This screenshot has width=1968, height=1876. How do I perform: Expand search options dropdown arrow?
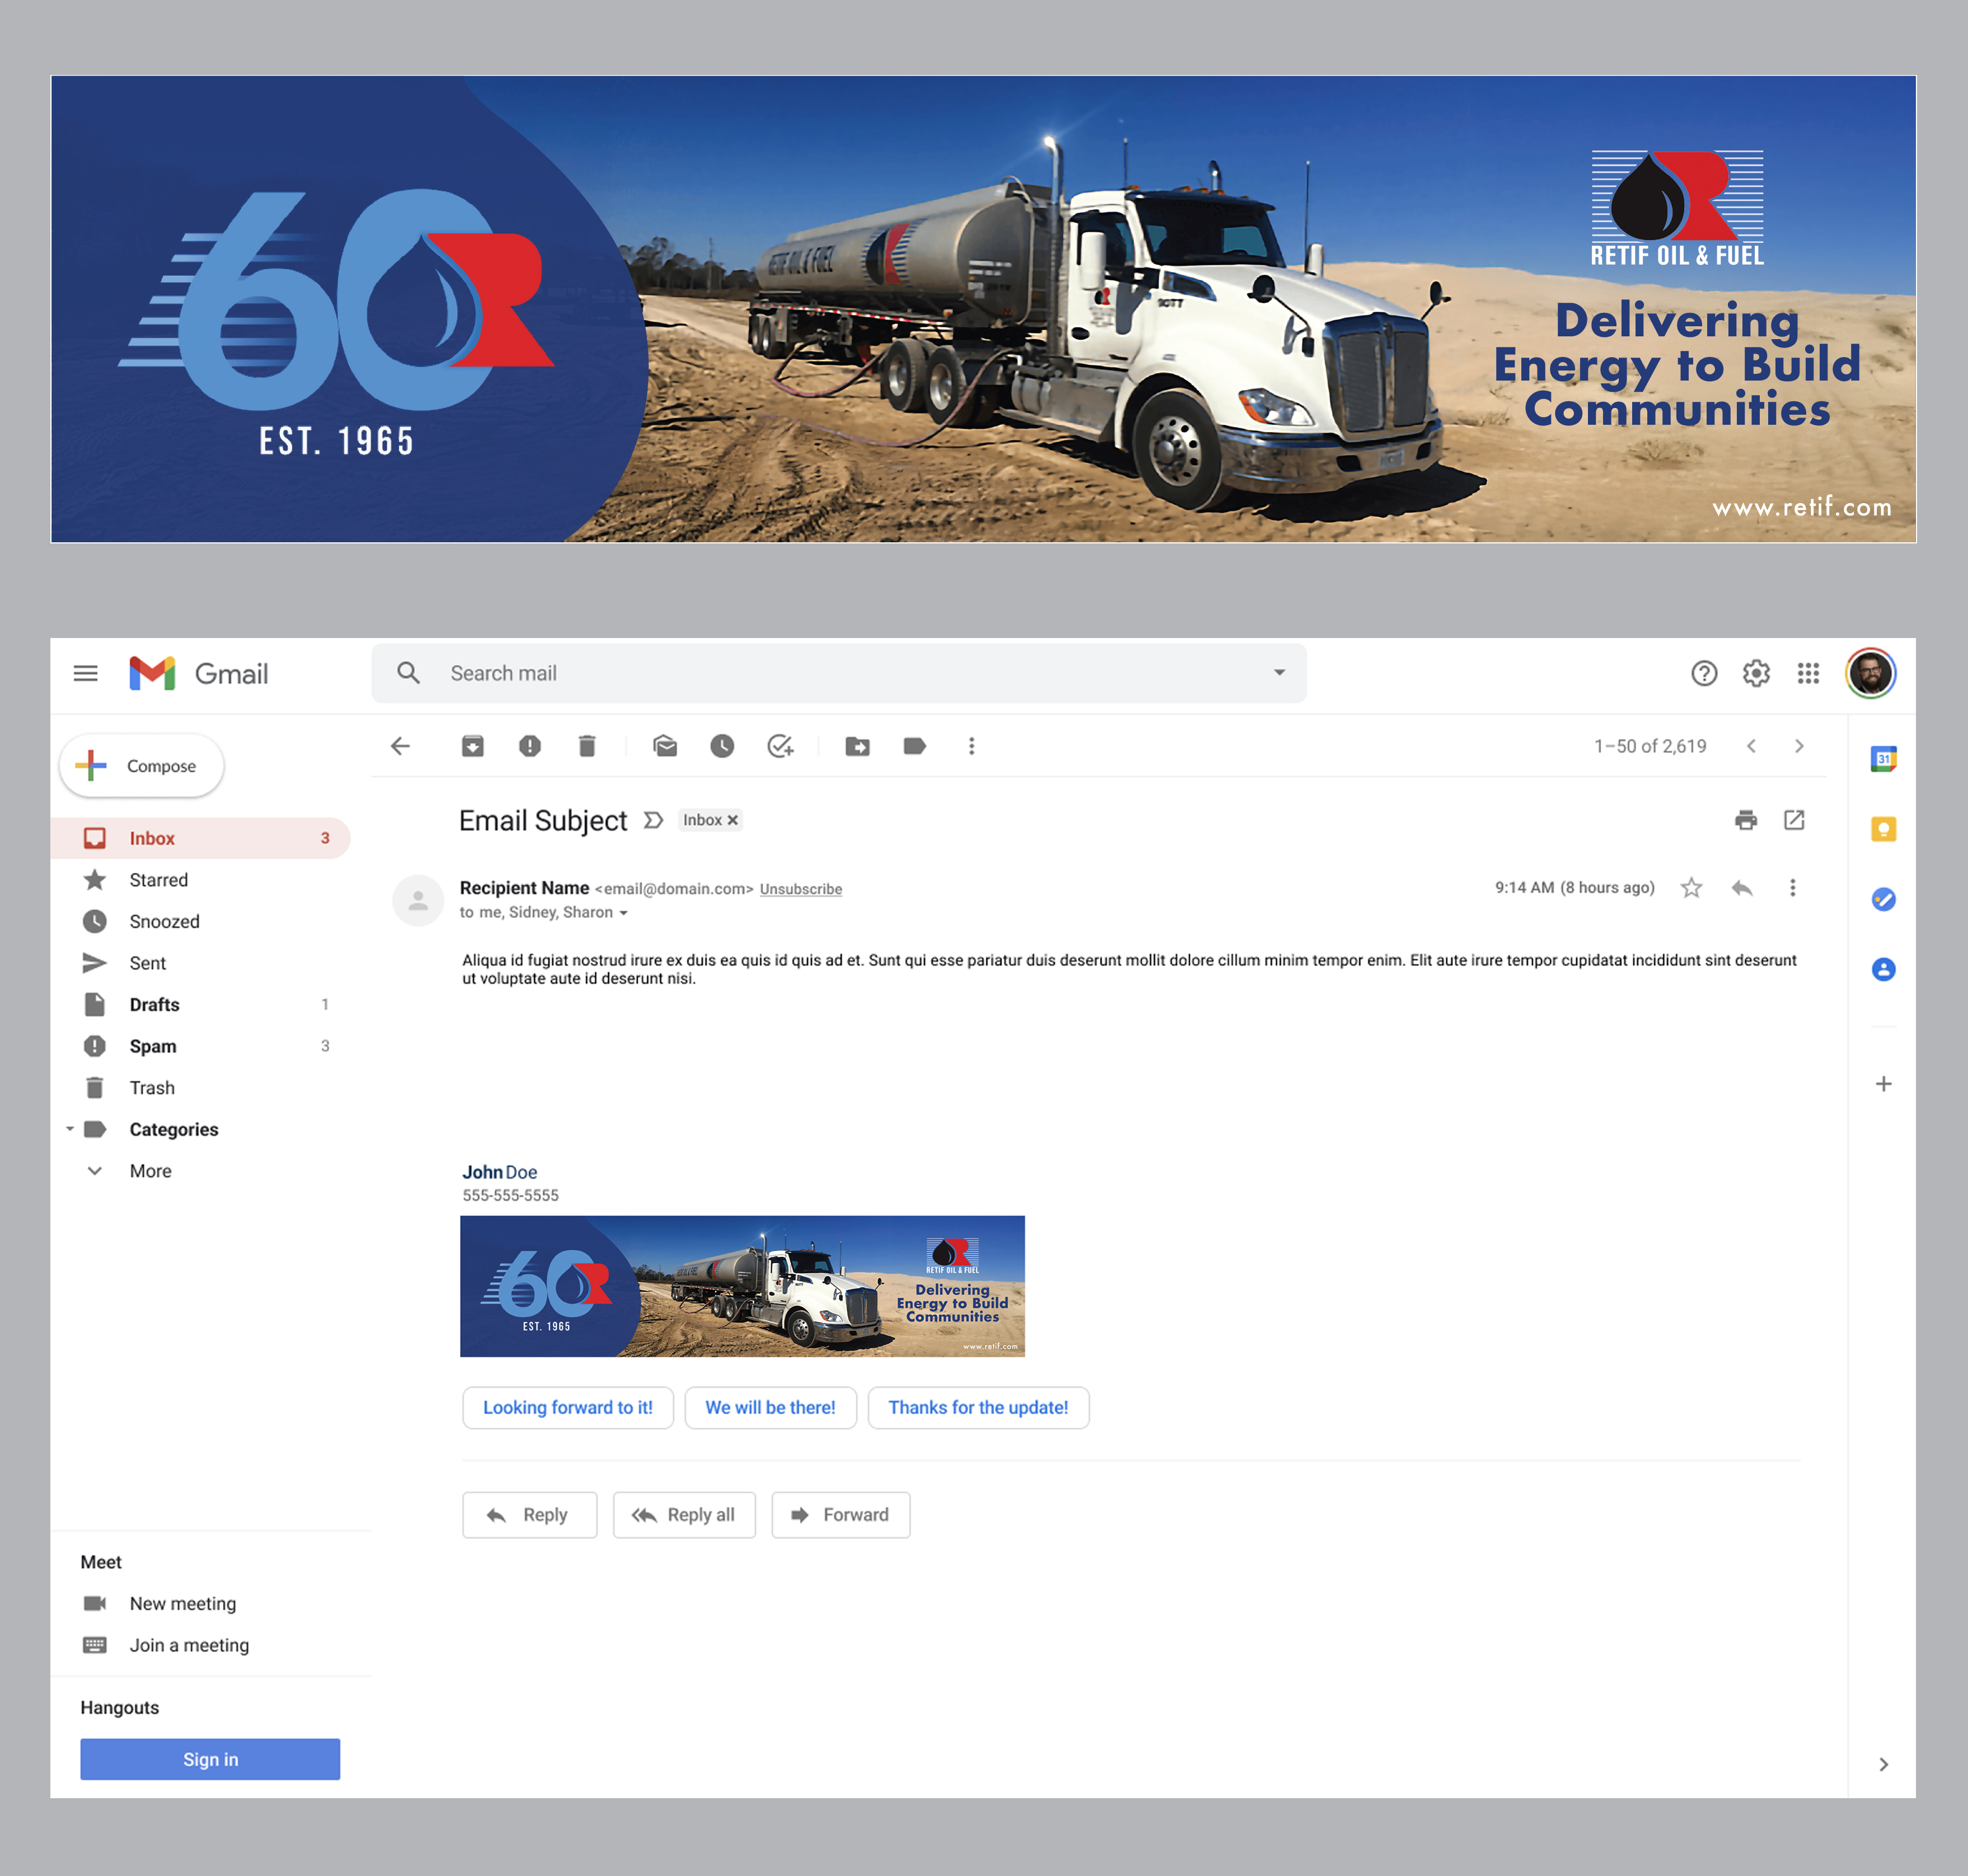click(1279, 673)
